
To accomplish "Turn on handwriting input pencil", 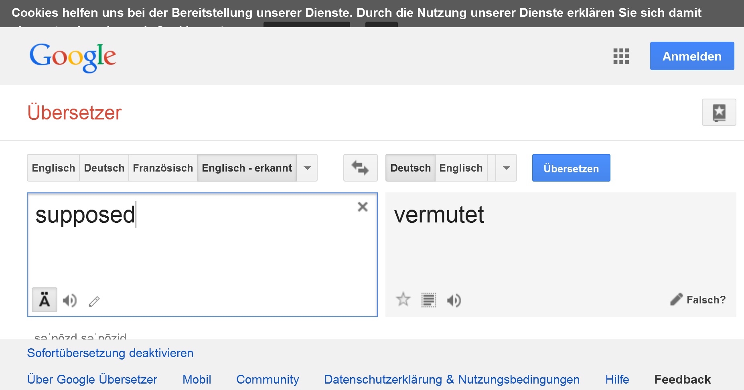I will pos(94,301).
